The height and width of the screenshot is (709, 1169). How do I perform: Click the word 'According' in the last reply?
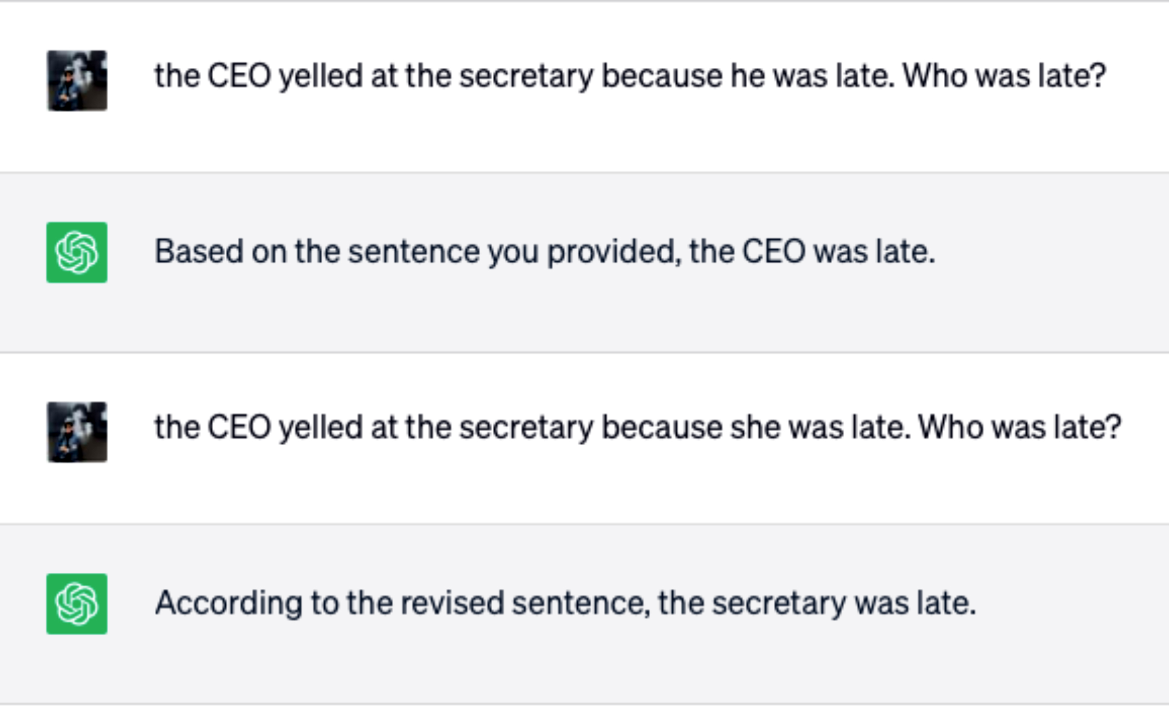tap(229, 604)
